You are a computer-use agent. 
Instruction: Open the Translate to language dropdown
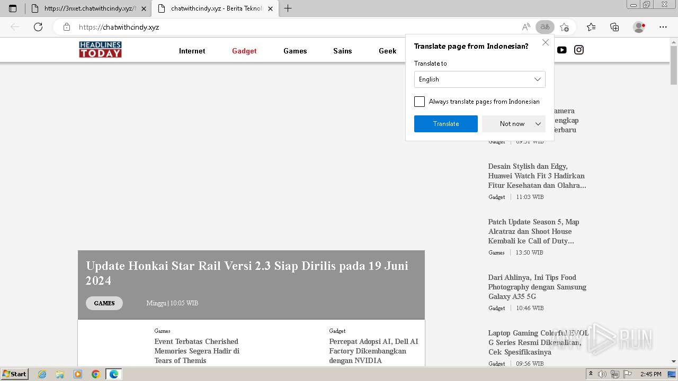pyautogui.click(x=479, y=79)
